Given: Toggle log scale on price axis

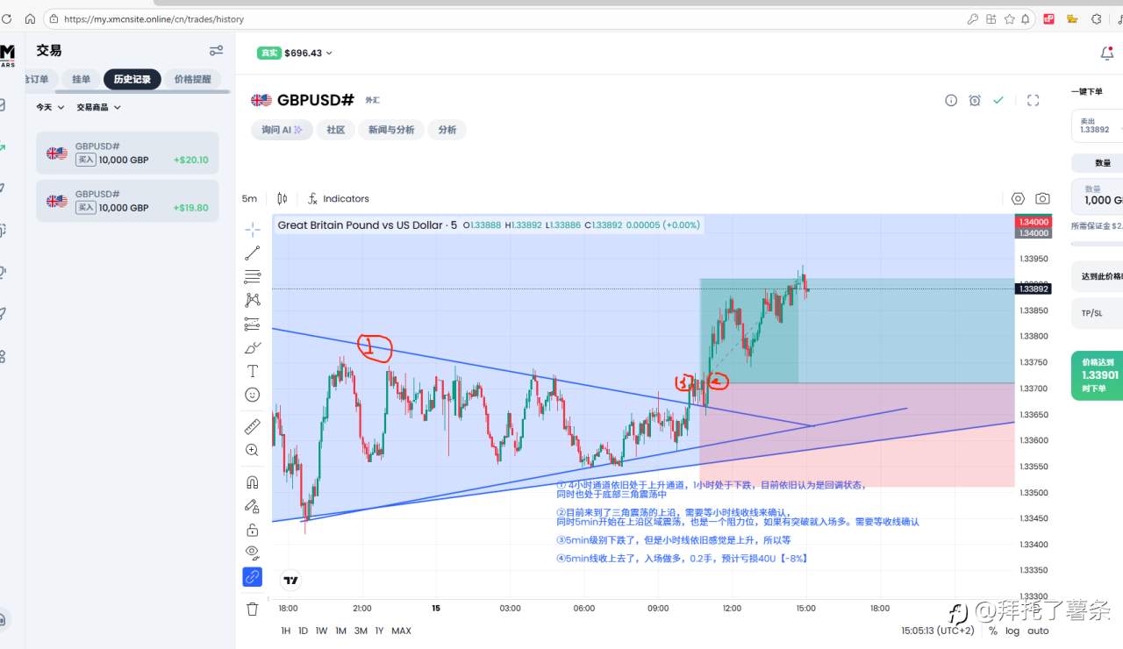Looking at the screenshot, I should [1012, 631].
